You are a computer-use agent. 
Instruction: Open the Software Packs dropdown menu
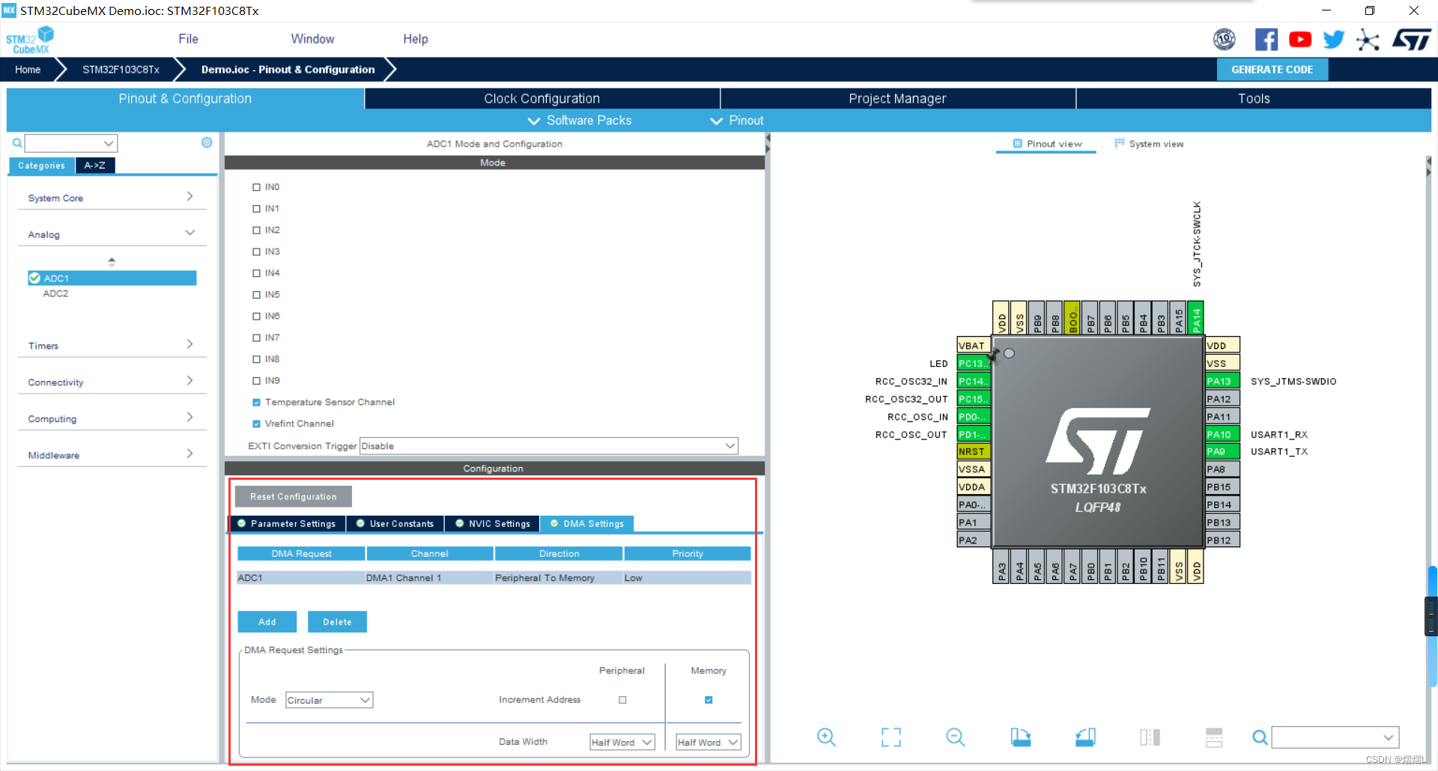pyautogui.click(x=580, y=121)
